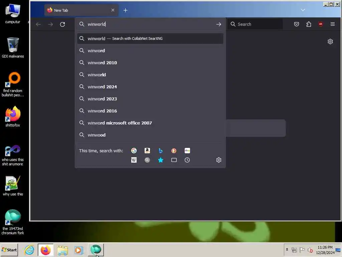Viewport: 342px width, 257px height.
Task: Focus the separate Search box in toolbar
Action: [x=255, y=24]
